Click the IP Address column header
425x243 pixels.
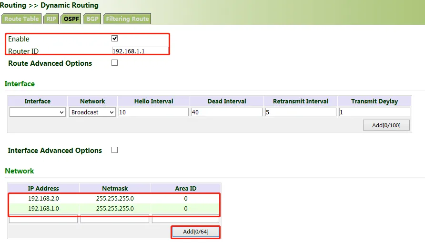point(43,188)
